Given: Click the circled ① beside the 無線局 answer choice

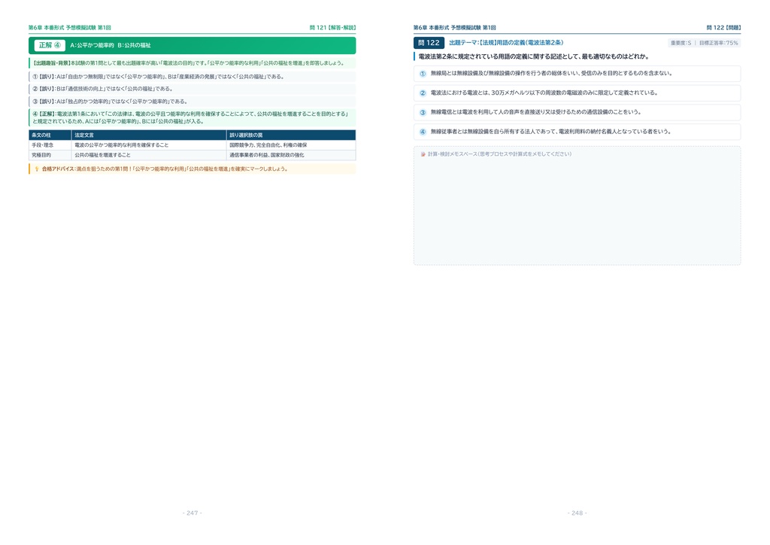Looking at the screenshot, I should (423, 74).
